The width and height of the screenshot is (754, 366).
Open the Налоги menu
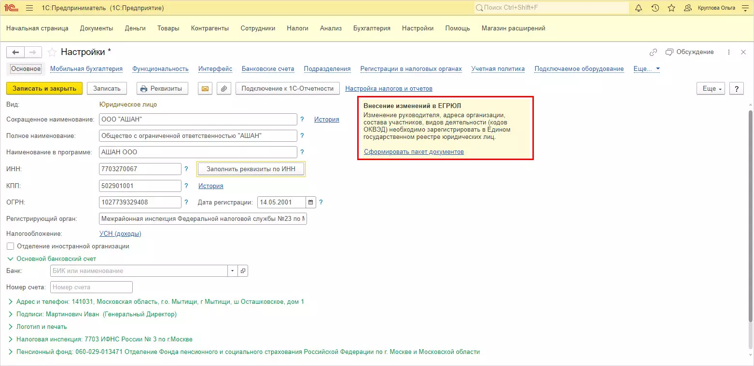pos(297,28)
